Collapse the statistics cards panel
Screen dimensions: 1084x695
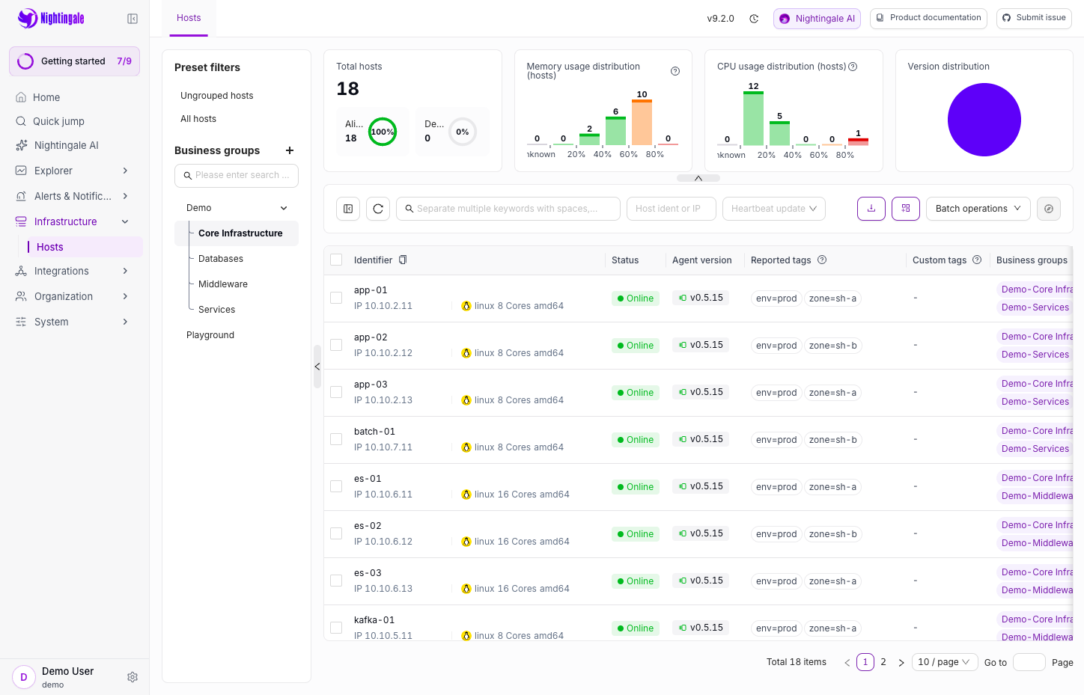coord(698,178)
